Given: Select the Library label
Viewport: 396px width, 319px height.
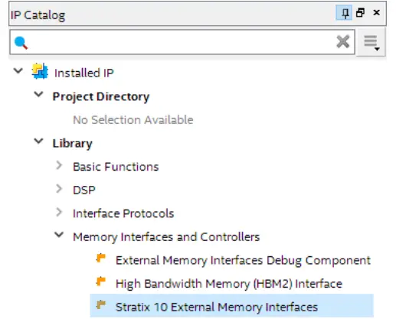Looking at the screenshot, I should coord(73,144).
